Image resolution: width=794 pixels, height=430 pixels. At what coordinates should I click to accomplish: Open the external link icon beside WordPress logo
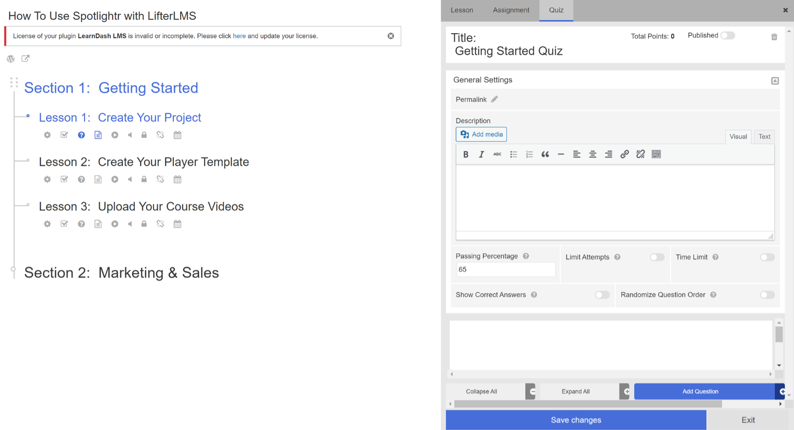point(25,58)
